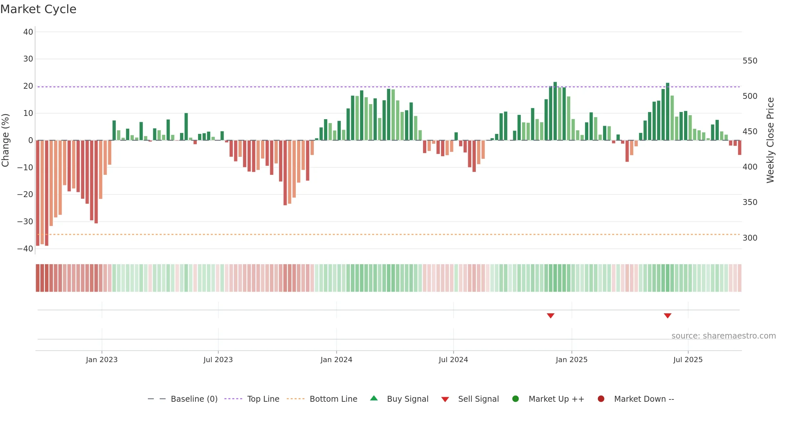Click the Jan 2023 axis label

point(102,360)
